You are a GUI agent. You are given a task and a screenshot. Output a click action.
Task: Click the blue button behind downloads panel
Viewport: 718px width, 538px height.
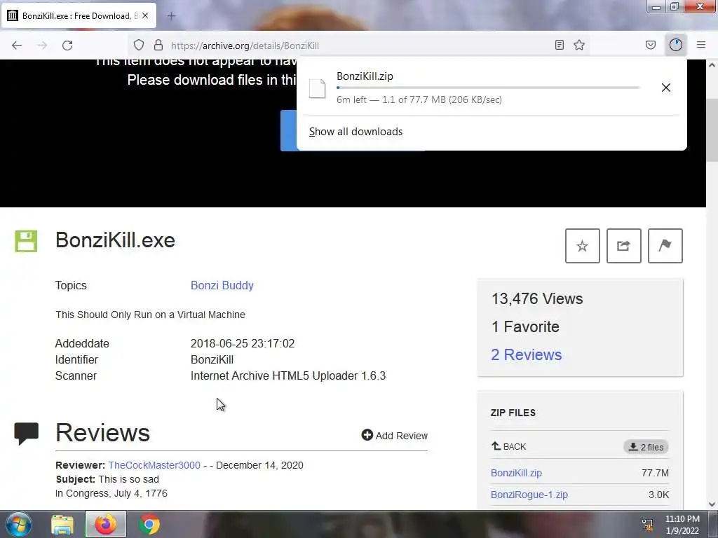tap(288, 130)
